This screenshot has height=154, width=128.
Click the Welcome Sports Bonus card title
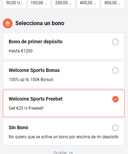coord(34,70)
